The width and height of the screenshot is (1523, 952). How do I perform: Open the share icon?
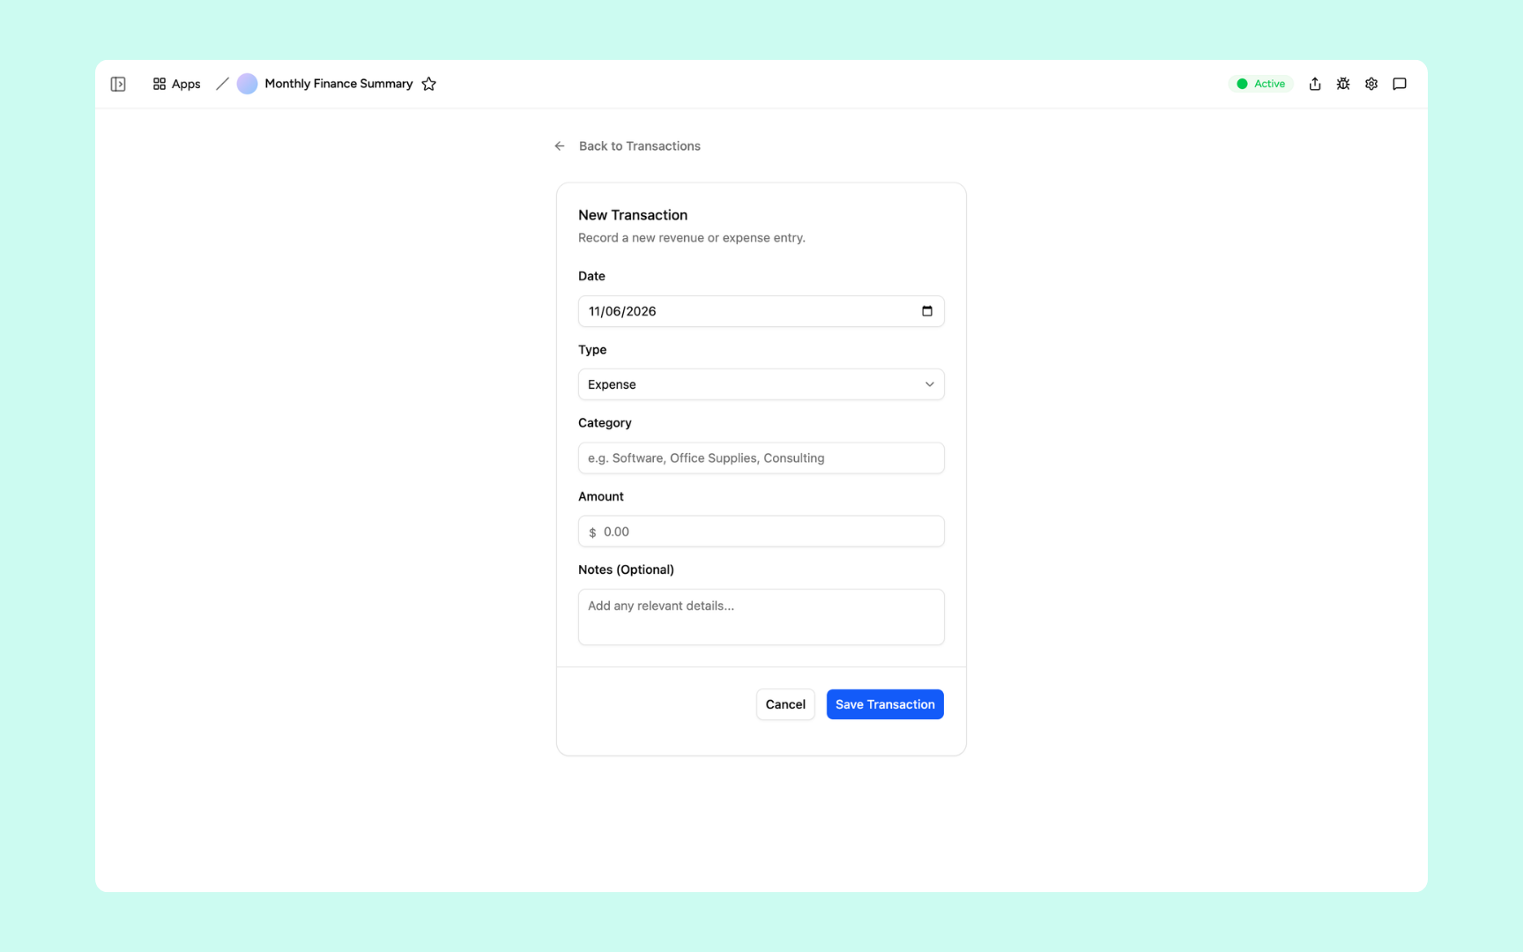1314,84
